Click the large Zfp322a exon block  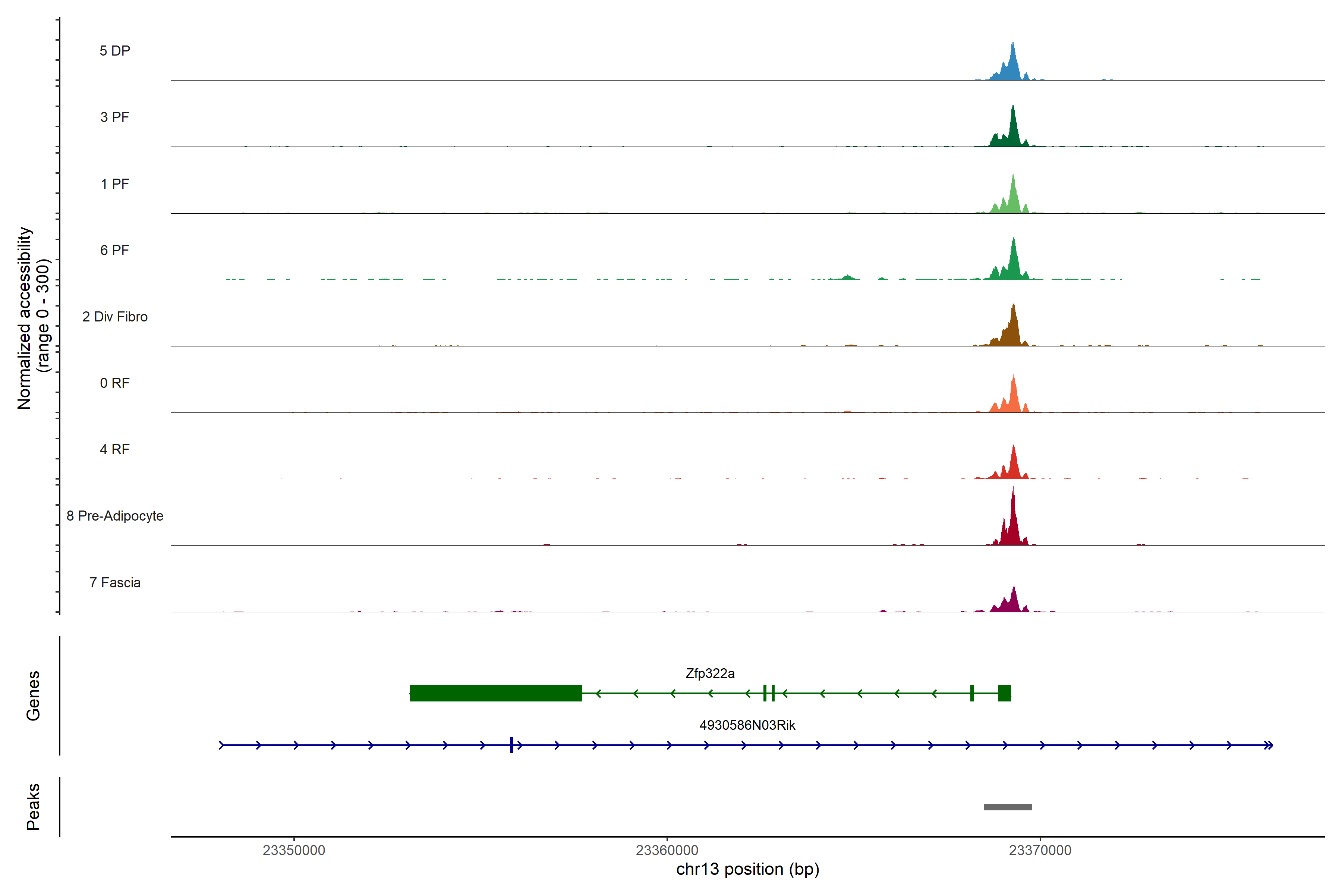tap(495, 693)
